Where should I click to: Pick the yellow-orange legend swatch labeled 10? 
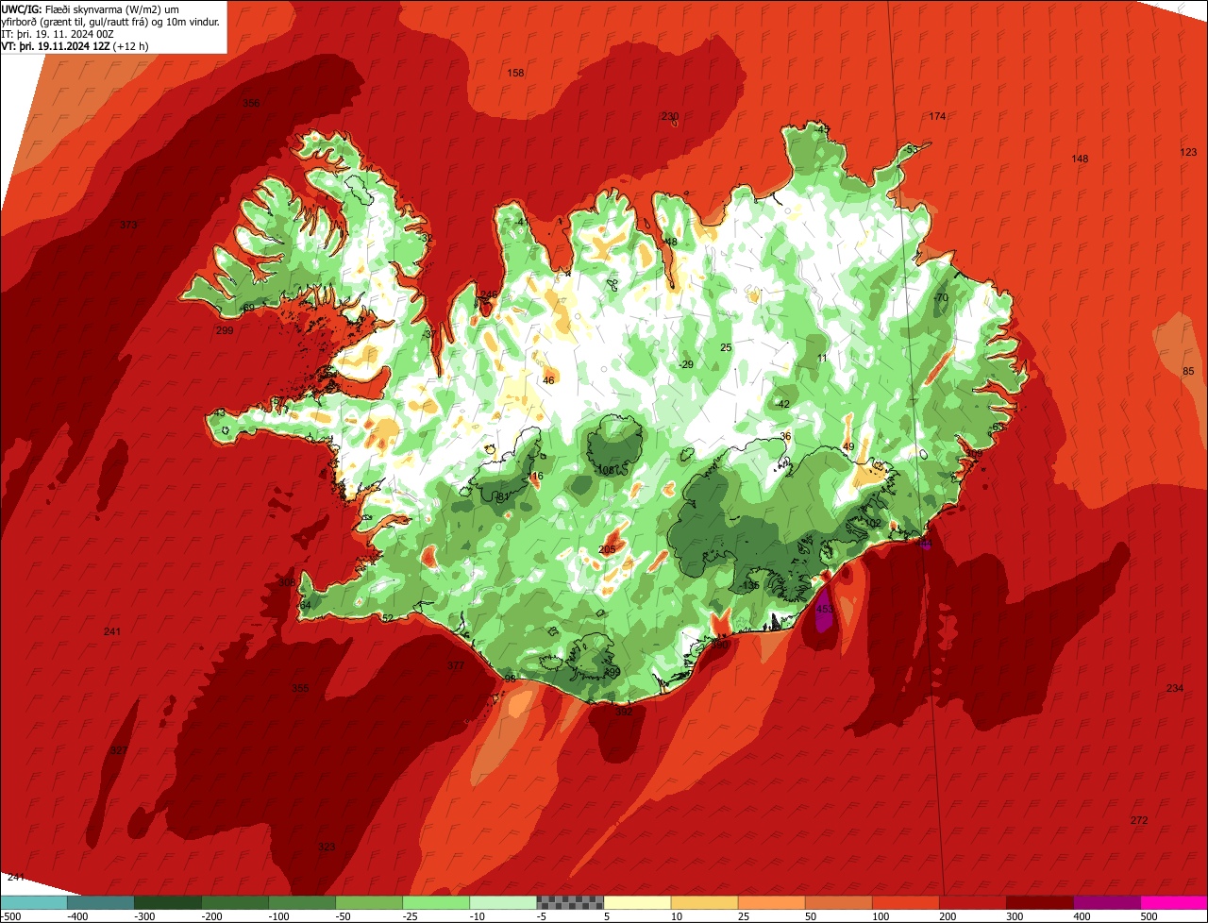click(x=704, y=902)
